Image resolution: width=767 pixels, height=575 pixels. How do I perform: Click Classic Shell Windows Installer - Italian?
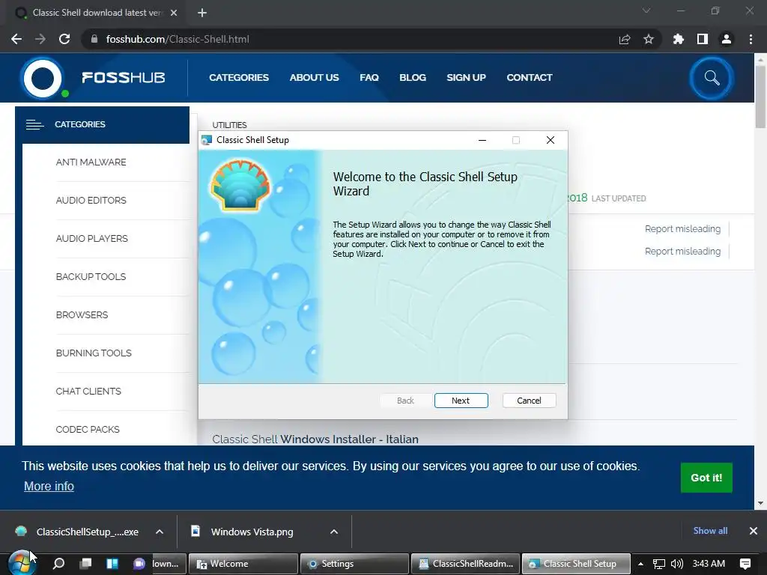315,439
